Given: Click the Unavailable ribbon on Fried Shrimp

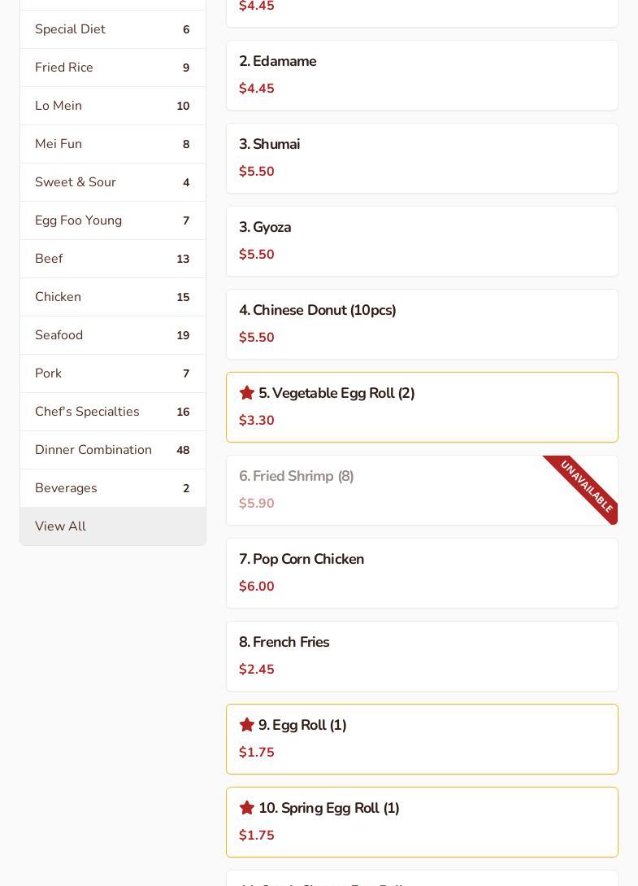Looking at the screenshot, I should [587, 486].
